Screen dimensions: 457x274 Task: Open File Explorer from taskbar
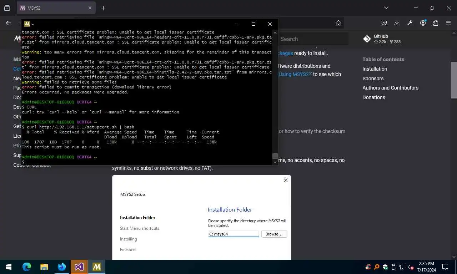point(44,267)
